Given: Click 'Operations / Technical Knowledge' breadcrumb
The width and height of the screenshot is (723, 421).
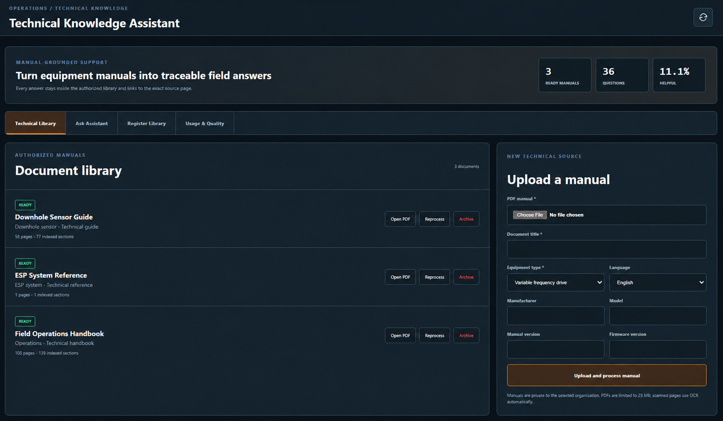Looking at the screenshot, I should pyautogui.click(x=69, y=8).
